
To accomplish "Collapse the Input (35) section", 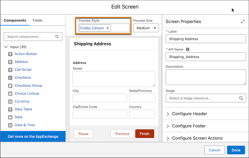I will tap(6, 47).
